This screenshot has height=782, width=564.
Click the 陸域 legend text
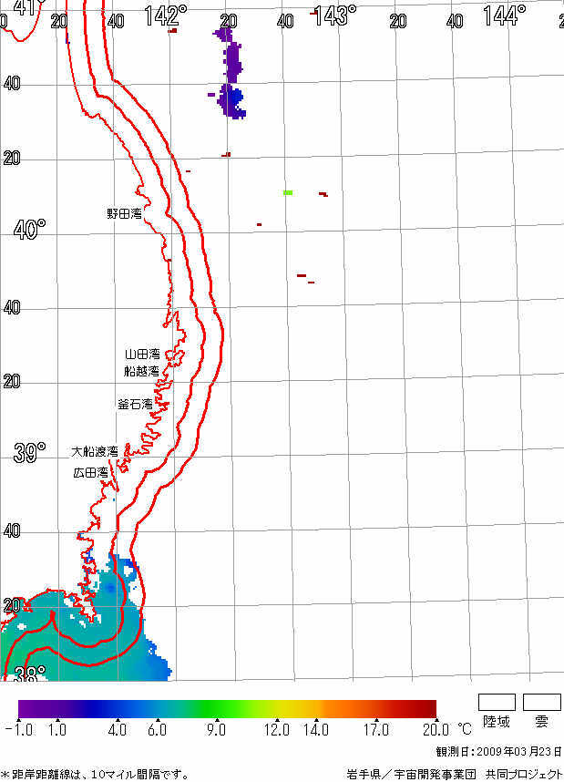click(x=497, y=721)
